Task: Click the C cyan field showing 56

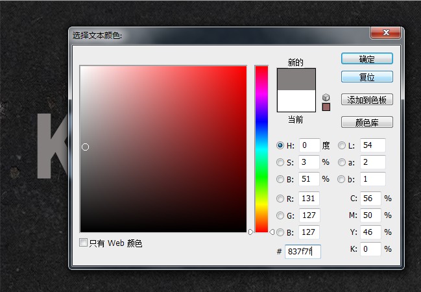Action: 370,199
